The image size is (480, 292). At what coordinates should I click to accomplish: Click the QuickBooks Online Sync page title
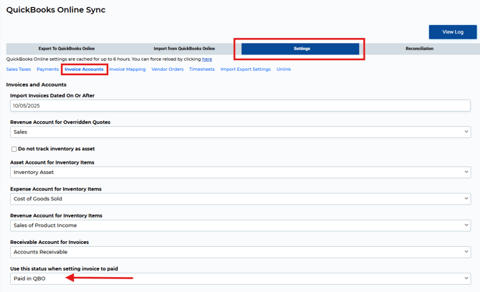click(x=56, y=10)
